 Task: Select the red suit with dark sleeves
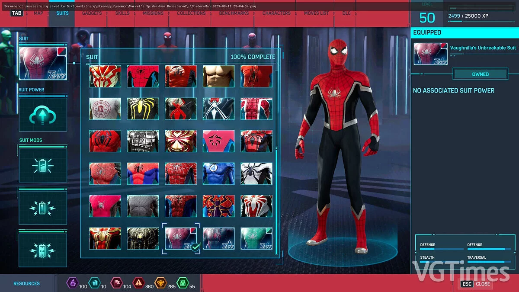point(181,76)
